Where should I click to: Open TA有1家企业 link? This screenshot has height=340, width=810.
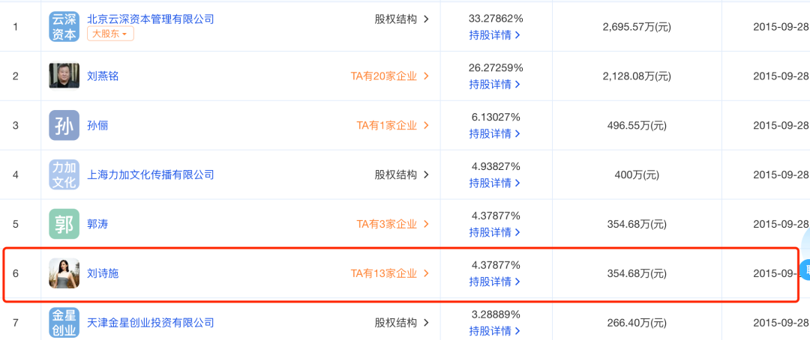[x=392, y=125]
